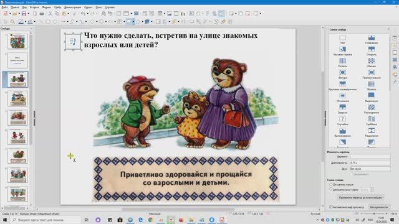Expand the Fill Color dropdown arrow

[x=35, y=22]
